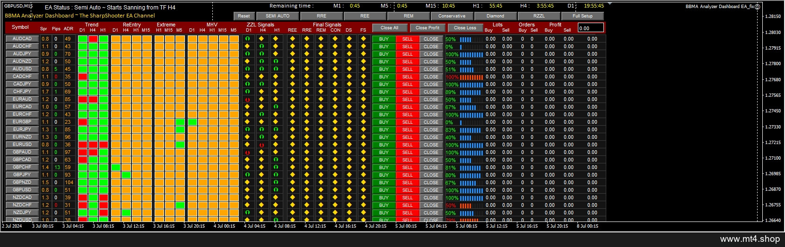
Task: Click SELL for GBPJPY
Action: (x=408, y=175)
